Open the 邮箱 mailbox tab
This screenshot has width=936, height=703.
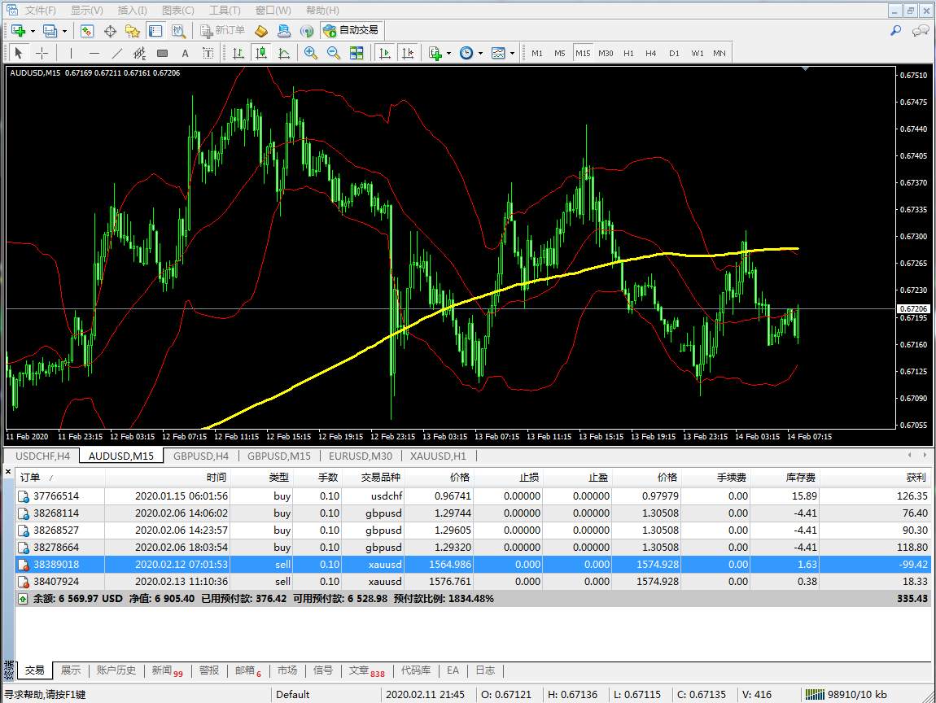click(x=247, y=670)
